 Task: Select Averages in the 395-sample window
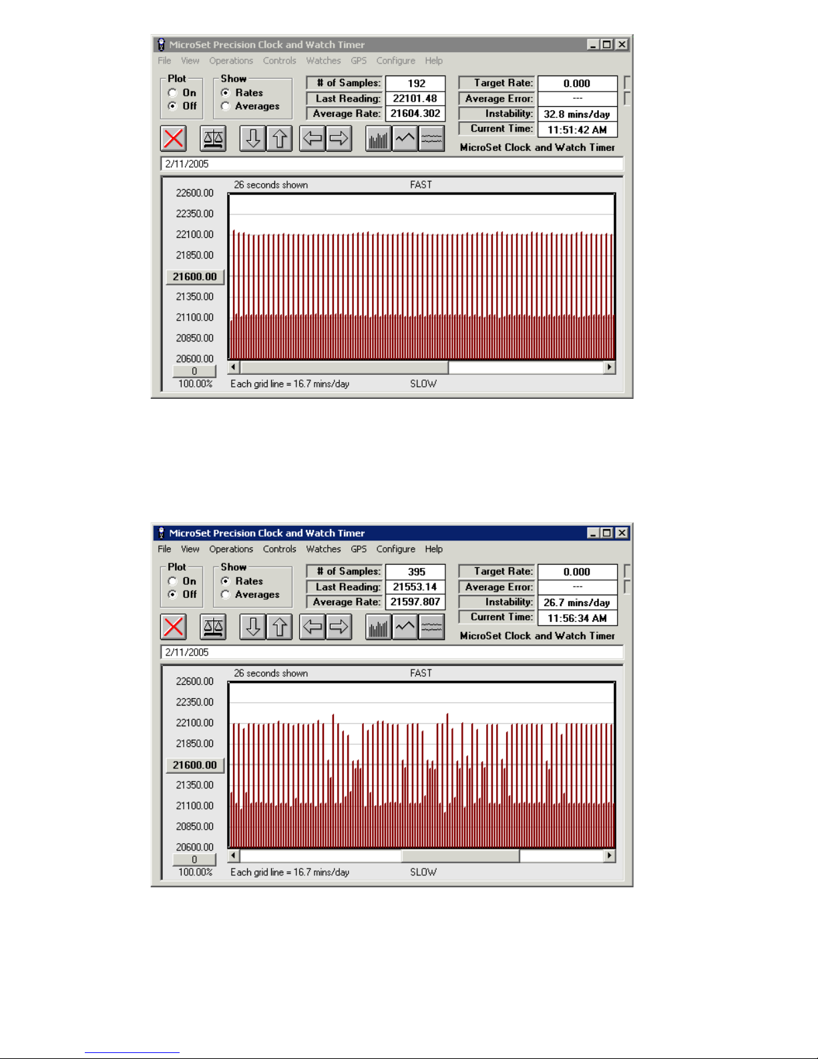click(x=226, y=595)
